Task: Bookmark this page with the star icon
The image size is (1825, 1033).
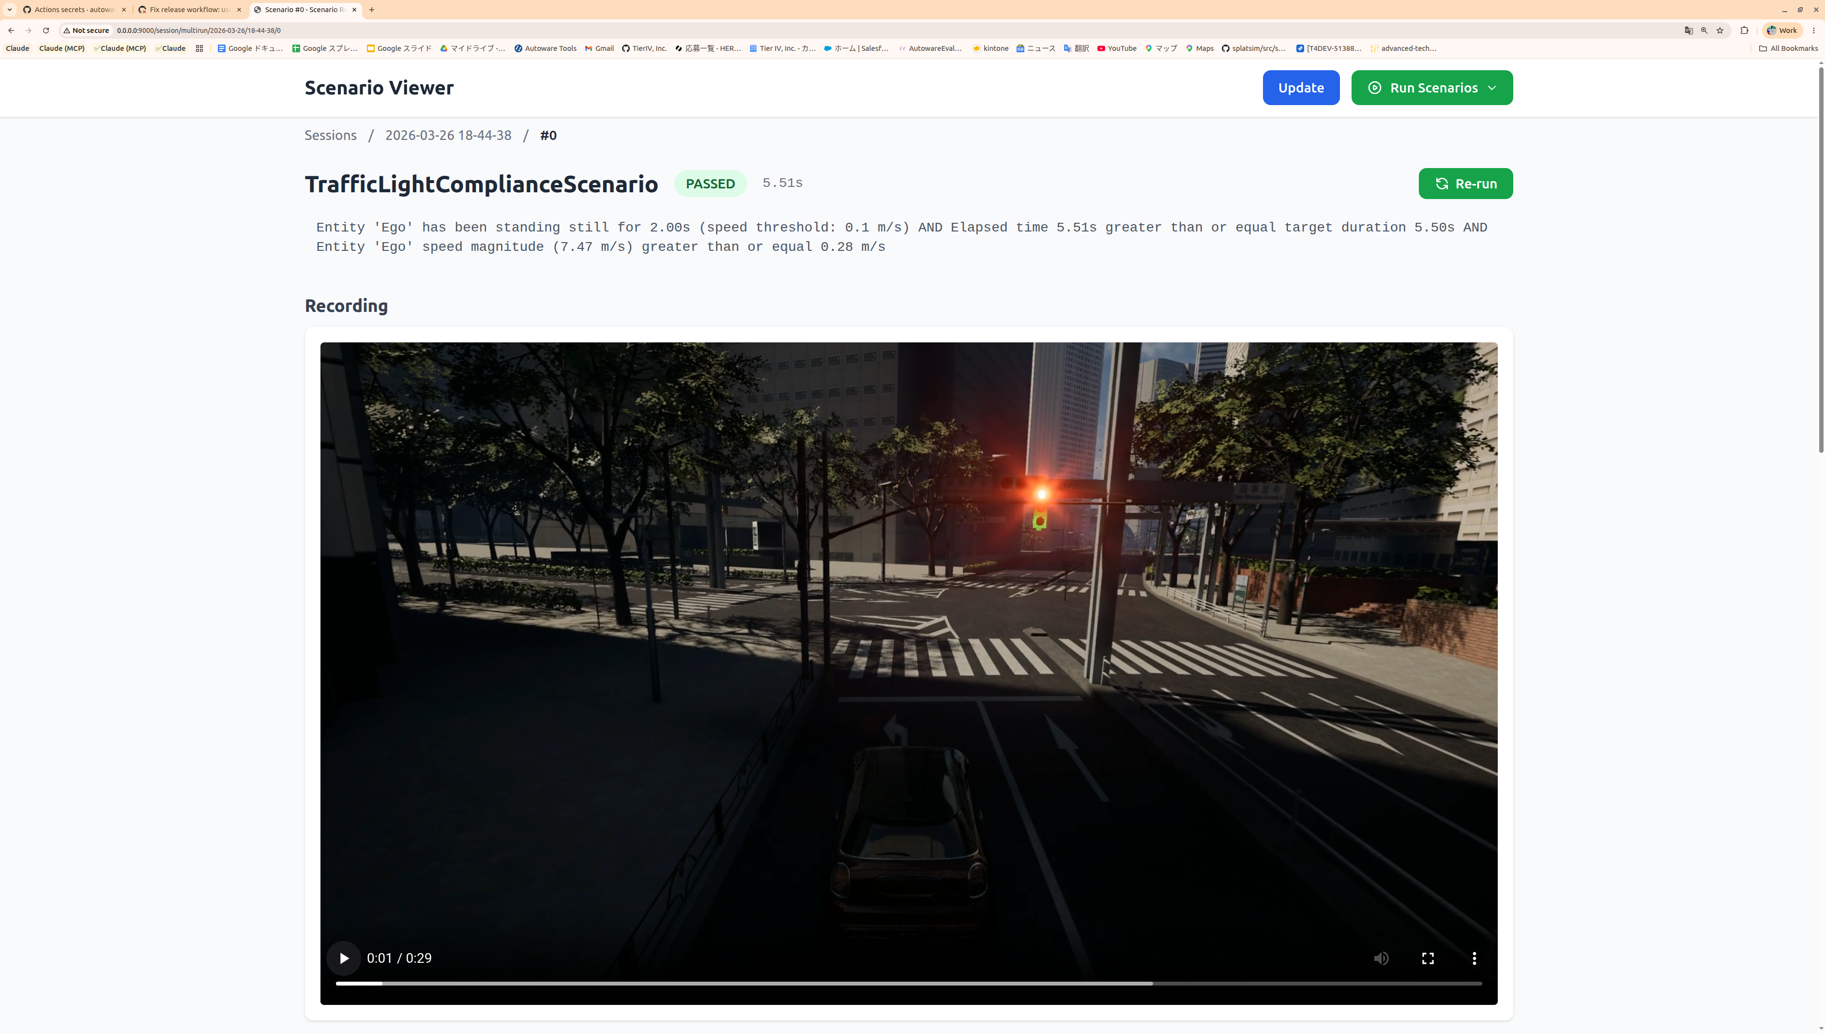Action: (1719, 31)
